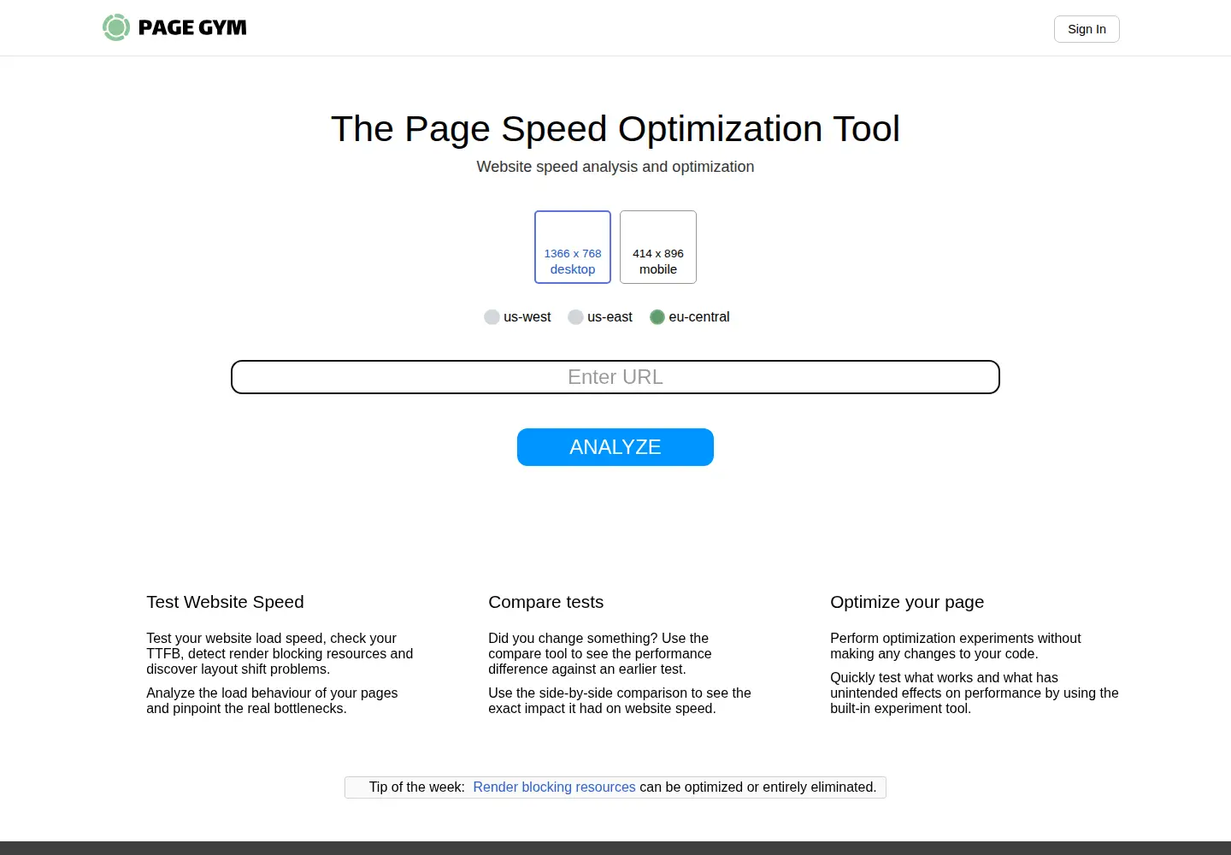1231x855 pixels.
Task: Click the pinpoint real bottlenecks paragraph
Action: coord(272,700)
